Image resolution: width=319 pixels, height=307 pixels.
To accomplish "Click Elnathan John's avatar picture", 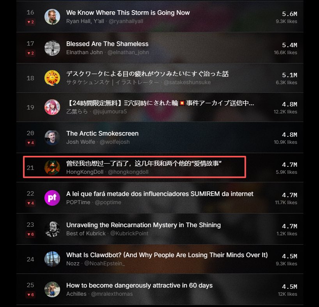I will [x=52, y=48].
